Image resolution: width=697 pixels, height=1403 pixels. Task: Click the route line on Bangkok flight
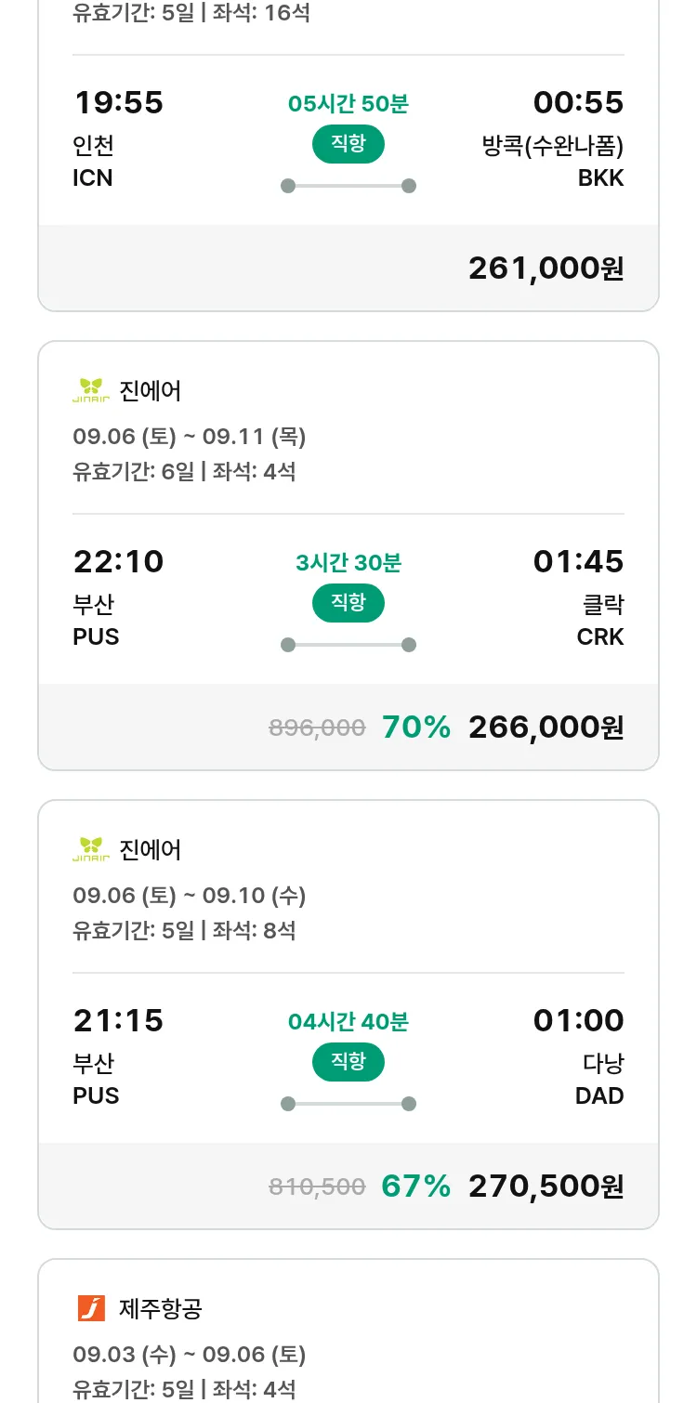[348, 186]
